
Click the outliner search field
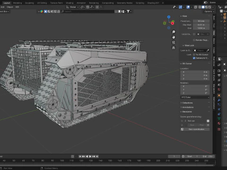point(87,11)
